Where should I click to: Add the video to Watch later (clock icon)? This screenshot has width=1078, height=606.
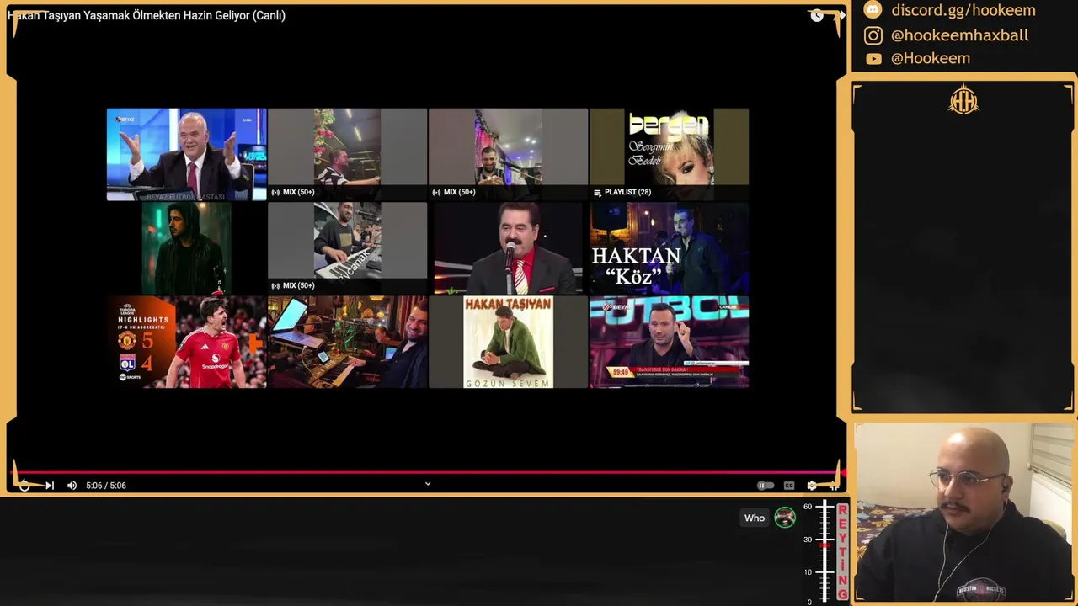point(816,16)
